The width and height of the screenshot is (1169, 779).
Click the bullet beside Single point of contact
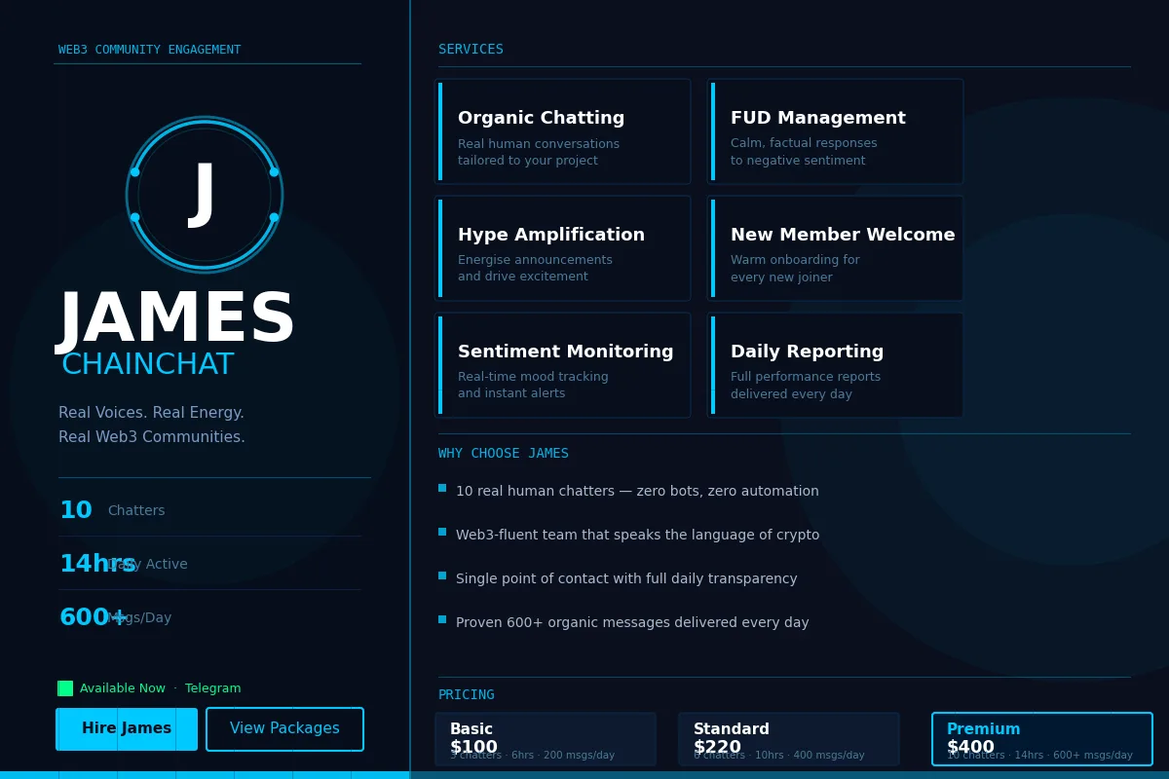click(x=442, y=575)
